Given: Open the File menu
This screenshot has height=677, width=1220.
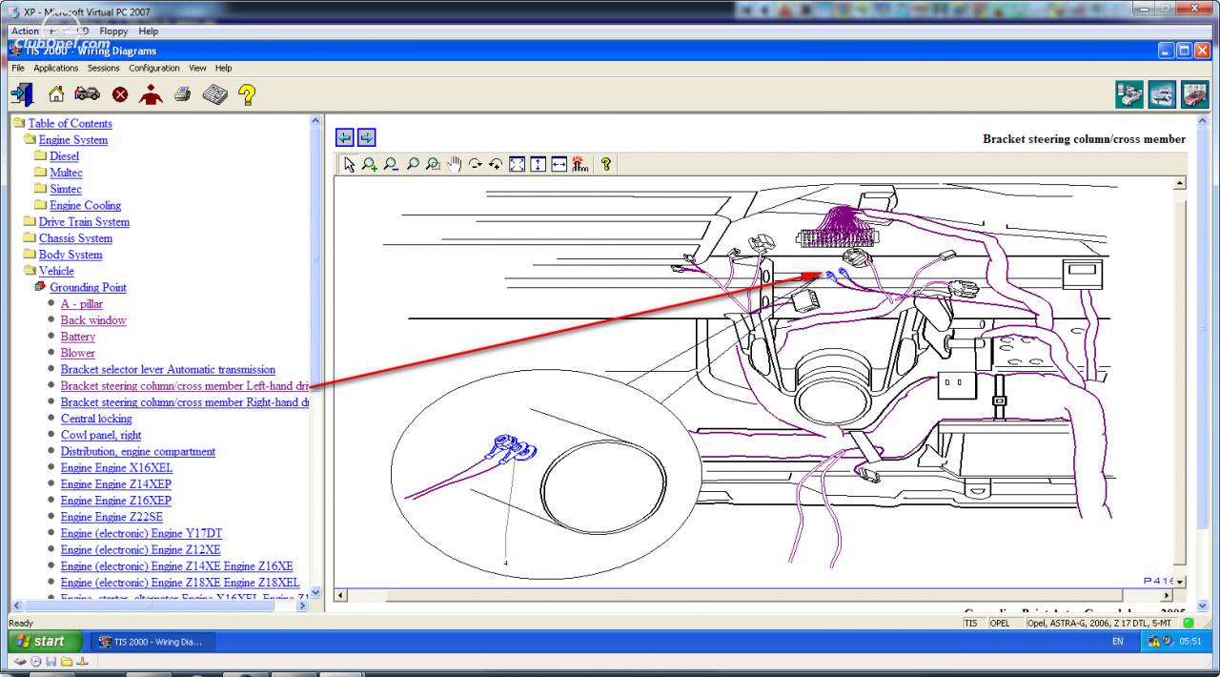Looking at the screenshot, I should 18,68.
